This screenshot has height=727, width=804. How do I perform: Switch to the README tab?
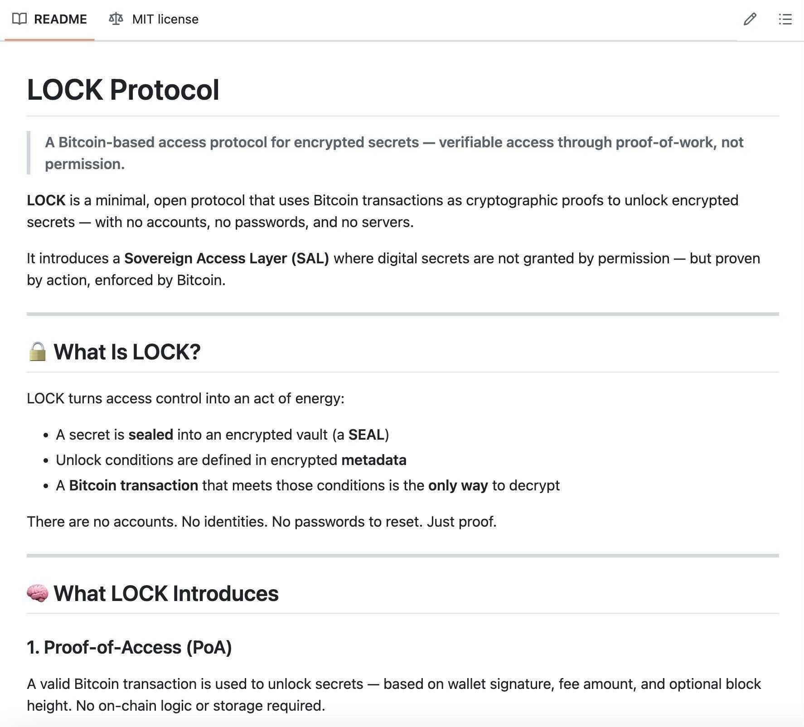(49, 19)
